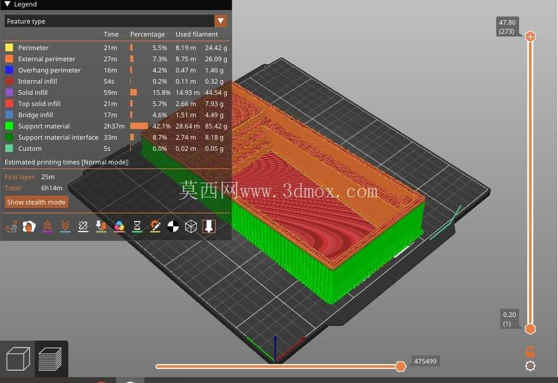Toggle Support material interface swatch

[9, 137]
